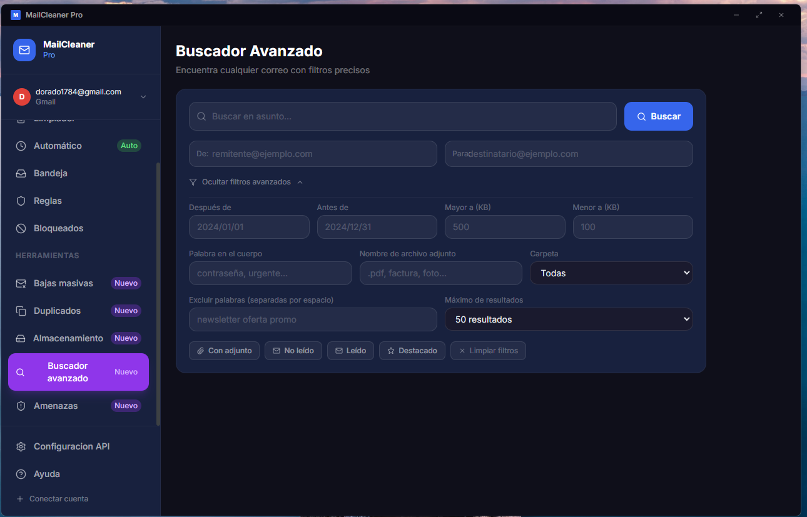Image resolution: width=807 pixels, height=517 pixels.
Task: Click the red D account avatar
Action: point(22,96)
